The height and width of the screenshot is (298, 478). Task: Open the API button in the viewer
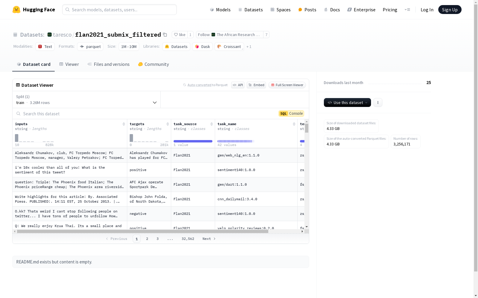point(238,85)
